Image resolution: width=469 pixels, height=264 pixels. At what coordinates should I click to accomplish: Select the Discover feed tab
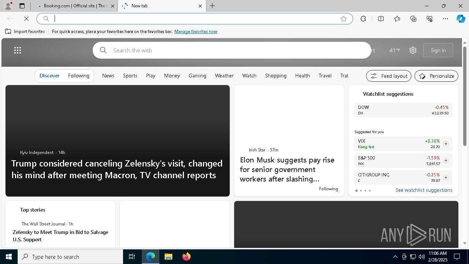[x=49, y=76]
